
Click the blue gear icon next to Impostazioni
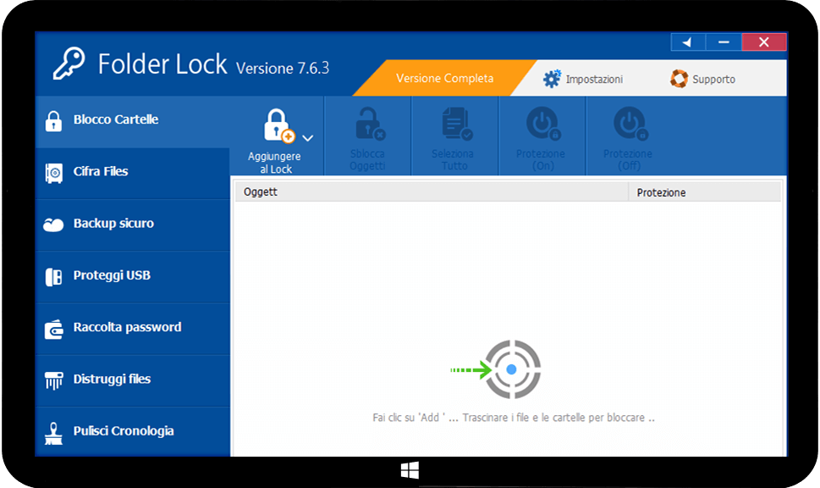[x=552, y=79]
